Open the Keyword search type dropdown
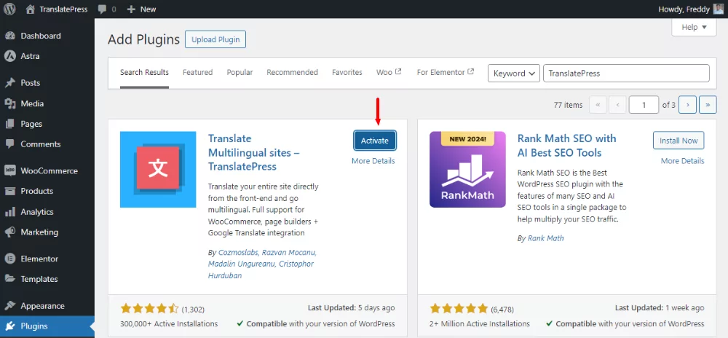The height and width of the screenshot is (338, 728). point(514,74)
